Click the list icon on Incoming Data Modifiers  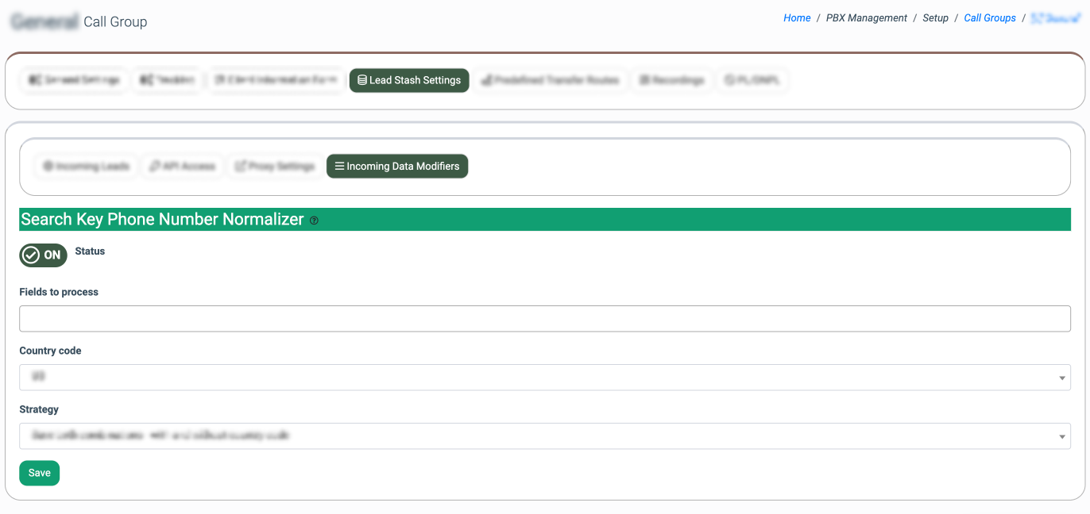point(339,167)
